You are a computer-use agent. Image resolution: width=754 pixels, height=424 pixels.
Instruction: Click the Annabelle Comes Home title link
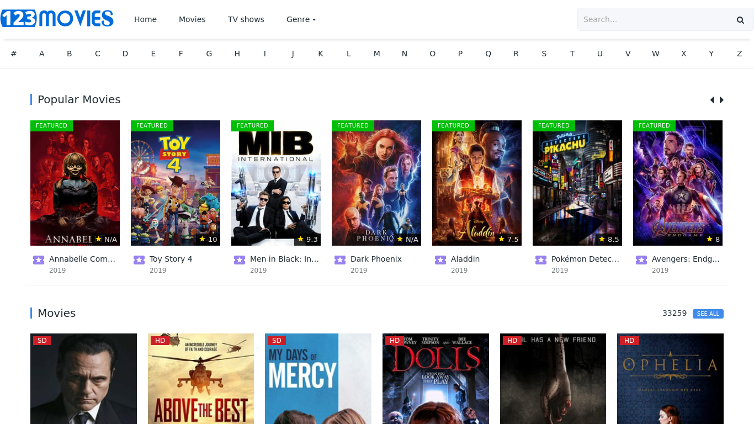click(x=82, y=259)
